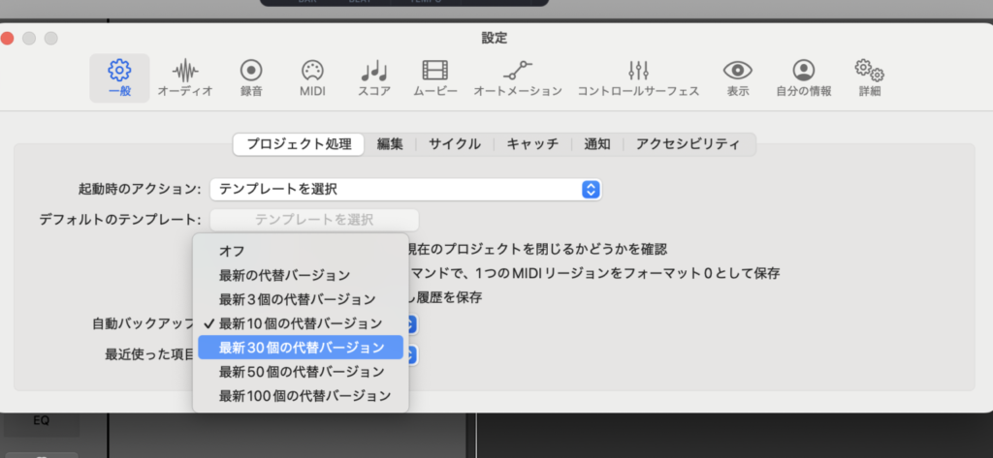Image resolution: width=993 pixels, height=458 pixels.
Task: Select 最新50個の代替バージョン menu option
Action: point(301,371)
